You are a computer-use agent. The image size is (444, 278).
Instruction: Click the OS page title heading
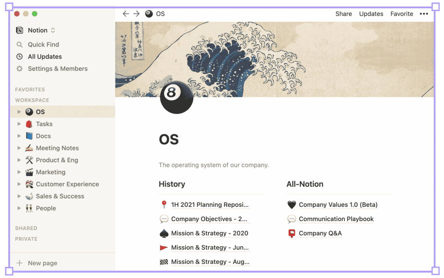(169, 139)
